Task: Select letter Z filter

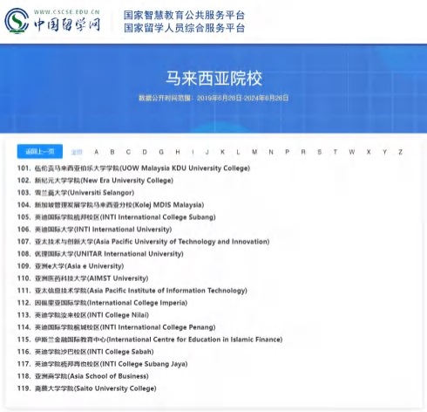Action: 400,152
